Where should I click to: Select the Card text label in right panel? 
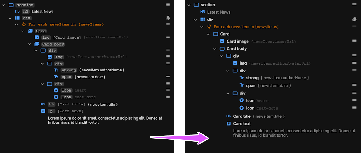pyautogui.click(x=242, y=124)
